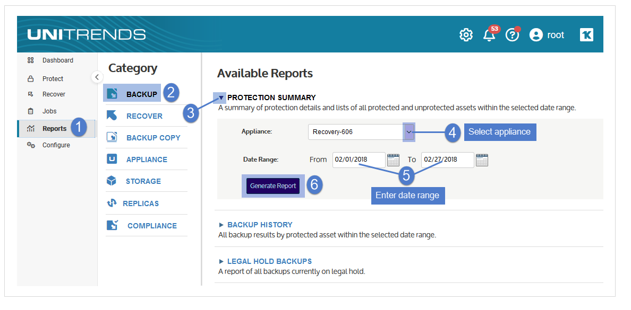This screenshot has height=310, width=631.
Task: Open the notifications bell with 53 alerts
Action: click(x=490, y=34)
